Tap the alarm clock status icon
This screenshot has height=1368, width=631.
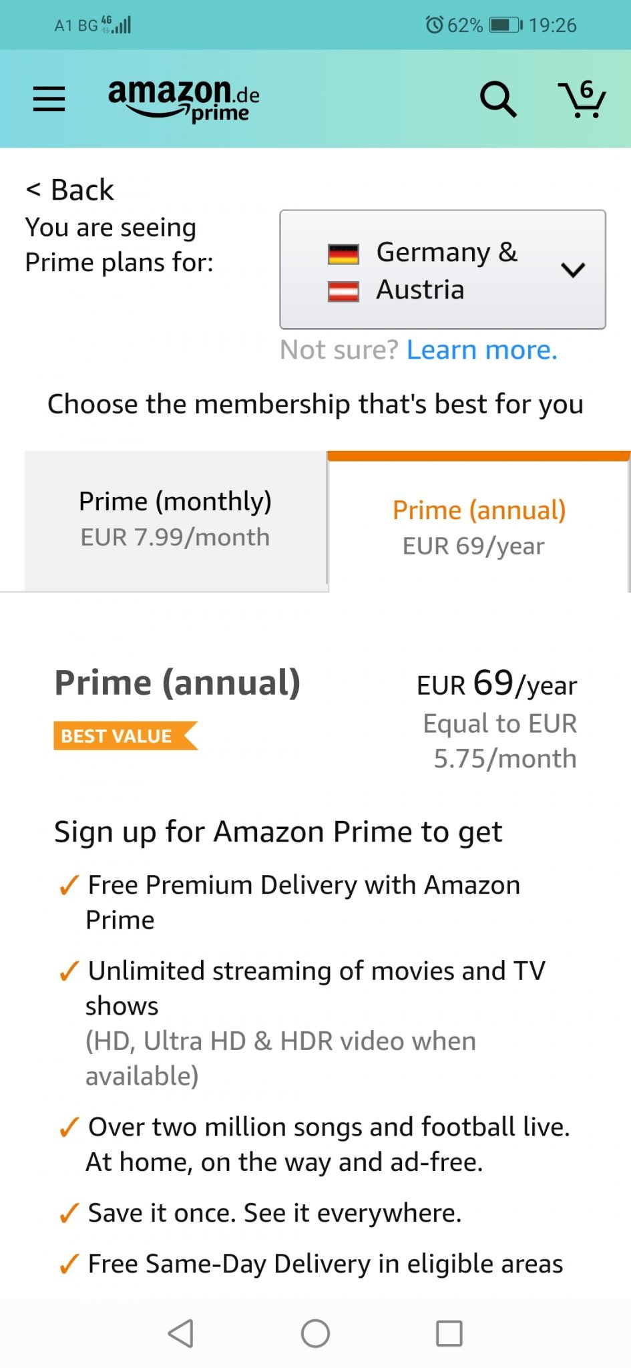[x=434, y=25]
